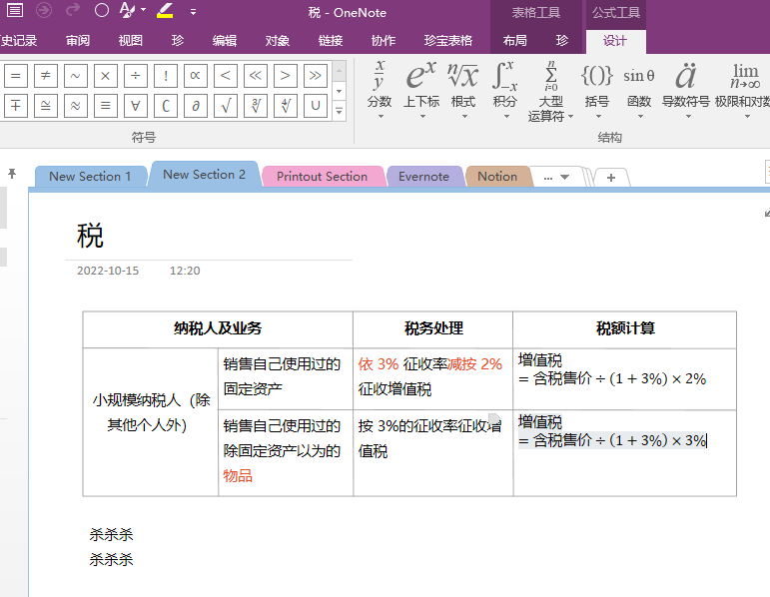Click the red text 物品 in table
Screen dimensions: 770x597
[238, 475]
